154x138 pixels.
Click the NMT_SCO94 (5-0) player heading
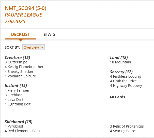25,8
